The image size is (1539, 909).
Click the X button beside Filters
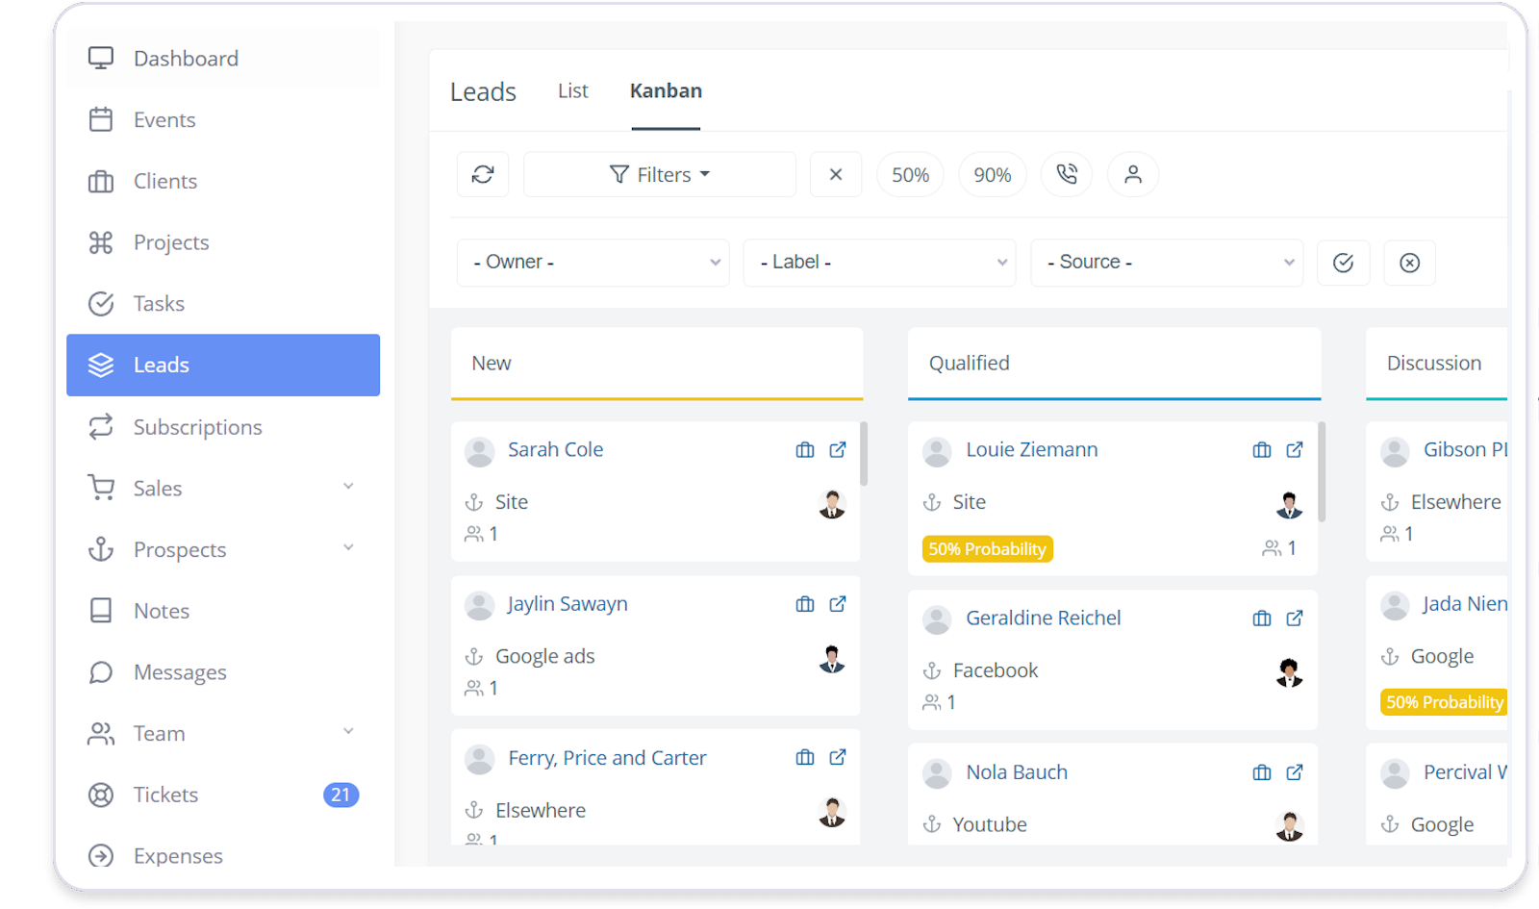pyautogui.click(x=836, y=174)
